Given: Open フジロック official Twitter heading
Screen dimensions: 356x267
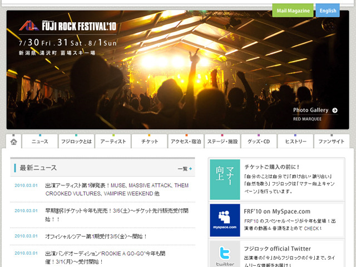Looking at the screenshot, I should (277, 249).
